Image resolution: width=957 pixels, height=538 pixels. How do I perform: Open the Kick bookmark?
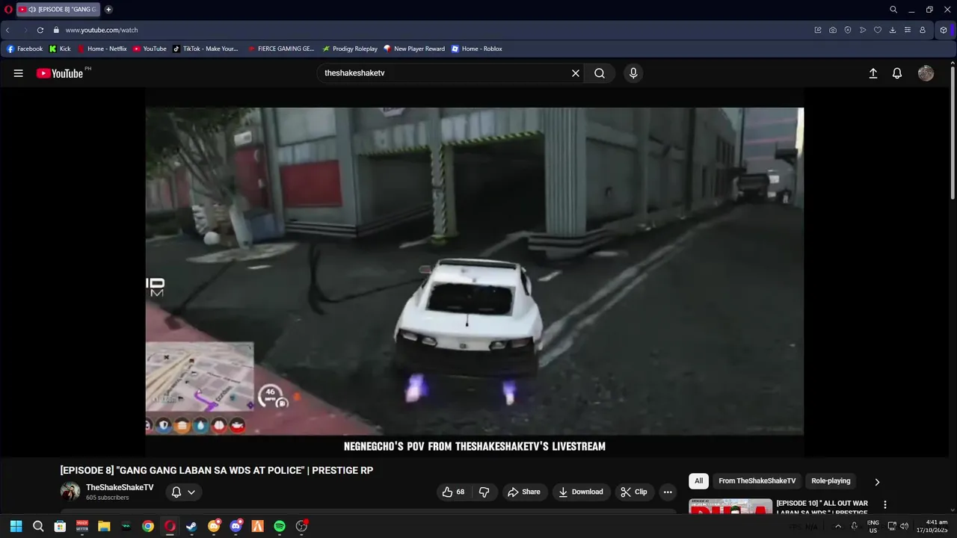(x=60, y=49)
